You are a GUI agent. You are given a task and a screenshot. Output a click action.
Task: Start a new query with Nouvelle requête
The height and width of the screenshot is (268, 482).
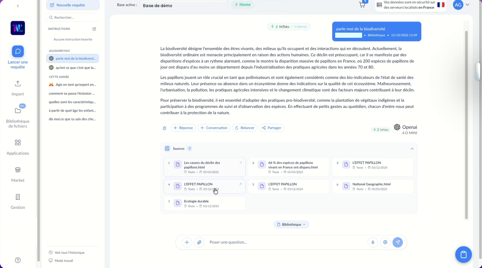(x=73, y=5)
